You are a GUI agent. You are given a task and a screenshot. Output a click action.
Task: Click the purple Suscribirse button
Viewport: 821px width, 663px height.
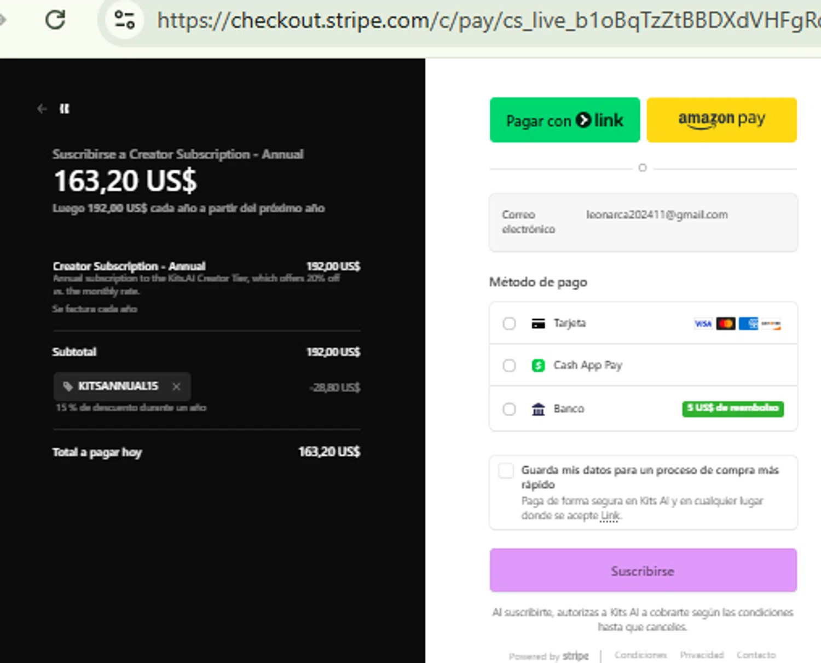click(643, 570)
